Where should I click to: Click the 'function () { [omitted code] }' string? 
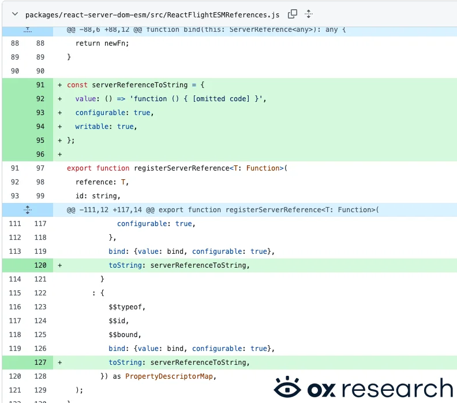point(196,99)
